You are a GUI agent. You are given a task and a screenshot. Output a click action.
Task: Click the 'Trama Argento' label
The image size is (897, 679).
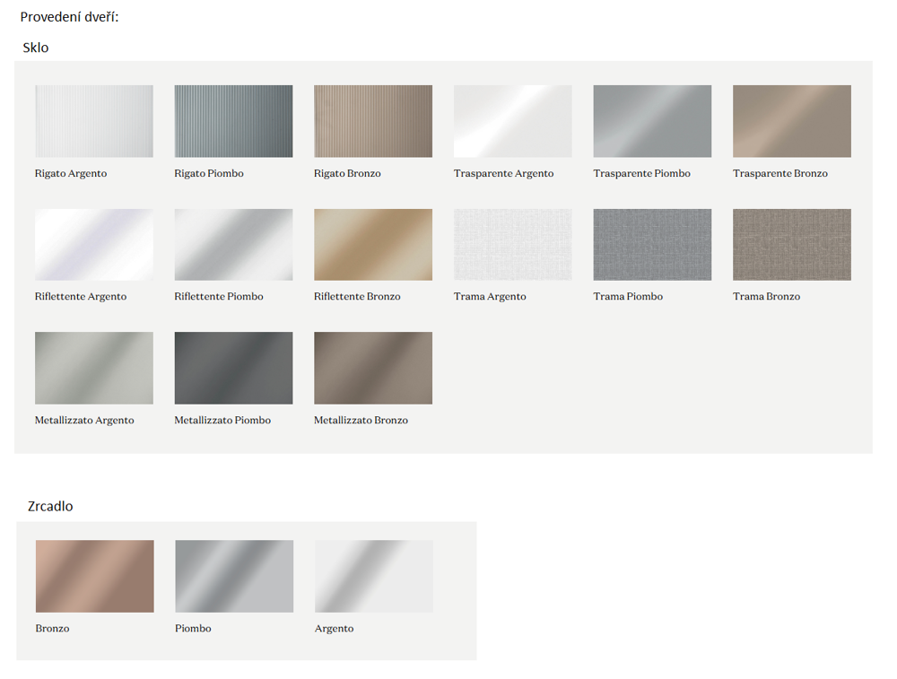point(490,296)
